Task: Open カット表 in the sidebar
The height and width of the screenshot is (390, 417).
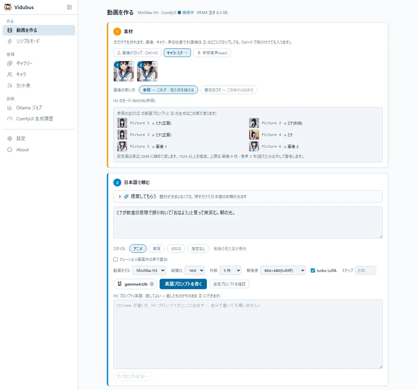Action: point(39,85)
